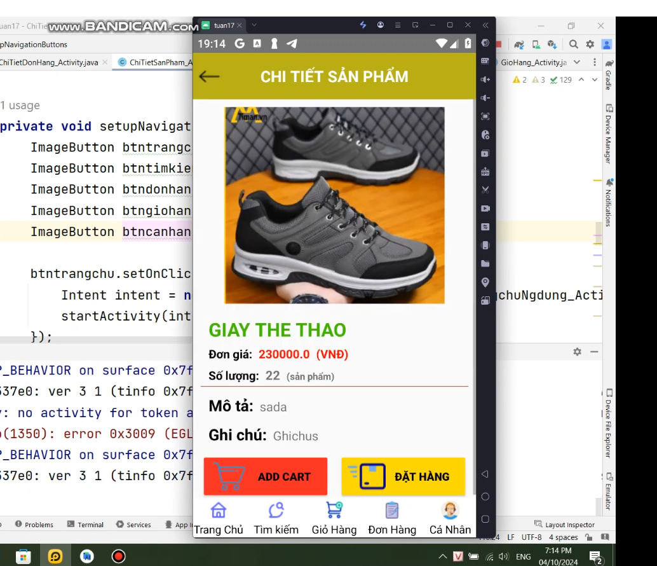Select the tuan17 emulator tab
Screen dimensions: 657x566
coord(224,25)
